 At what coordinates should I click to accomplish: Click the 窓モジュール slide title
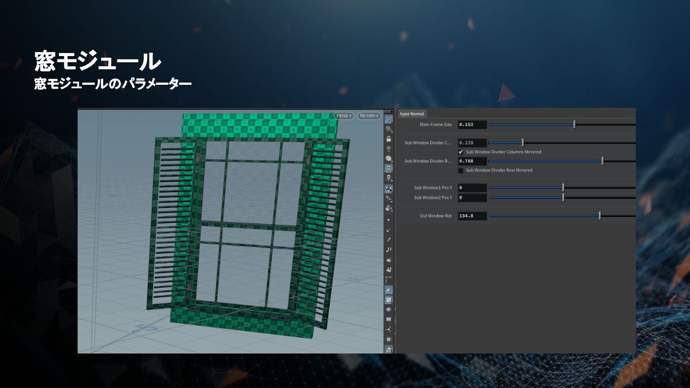pyautogui.click(x=97, y=61)
